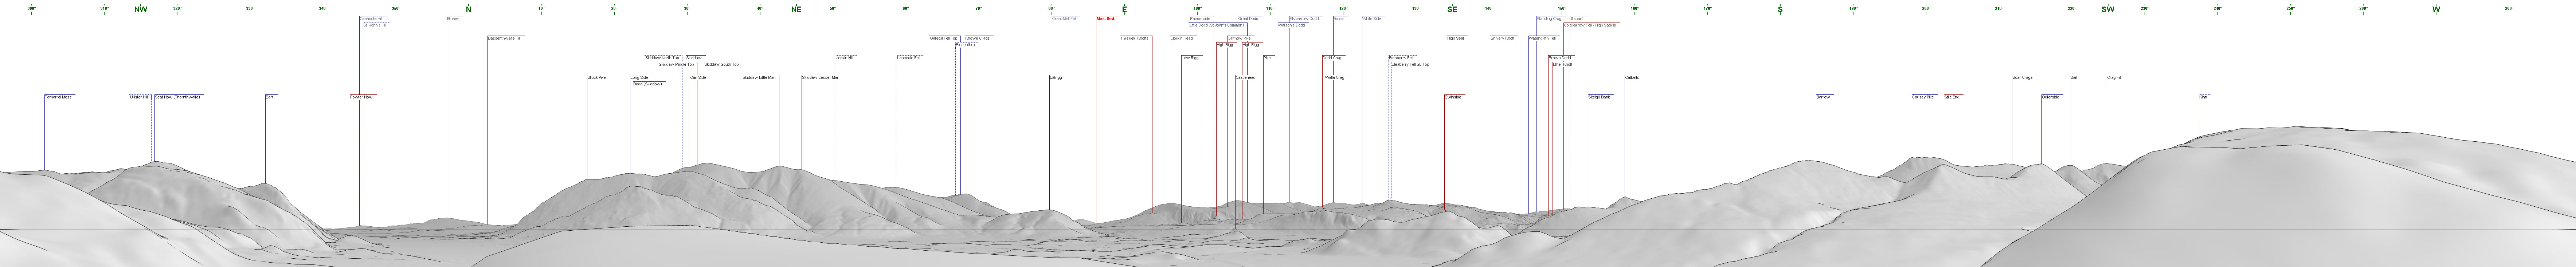This screenshot has width=2576, height=267.
Task: Click the NW compass direction marker
Action: pyautogui.click(x=141, y=9)
